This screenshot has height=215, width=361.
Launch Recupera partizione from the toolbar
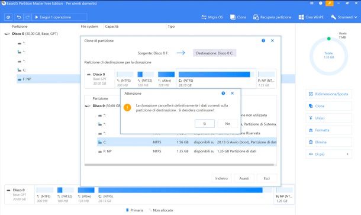(x=272, y=17)
